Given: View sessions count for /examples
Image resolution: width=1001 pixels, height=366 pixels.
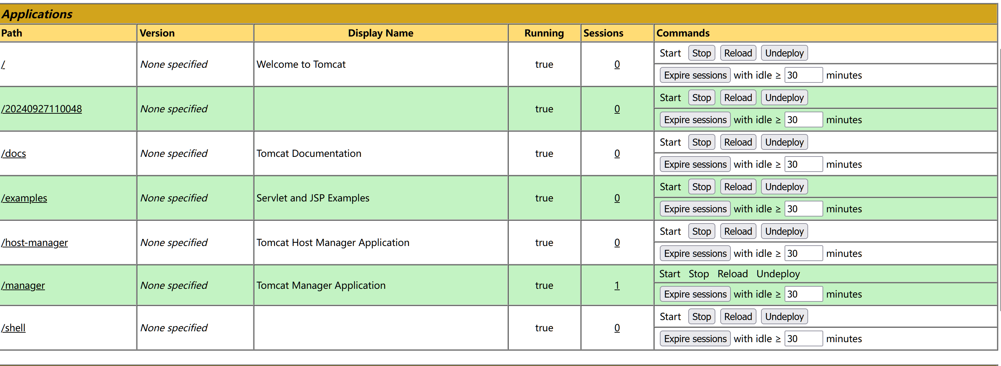Looking at the screenshot, I should pyautogui.click(x=617, y=198).
